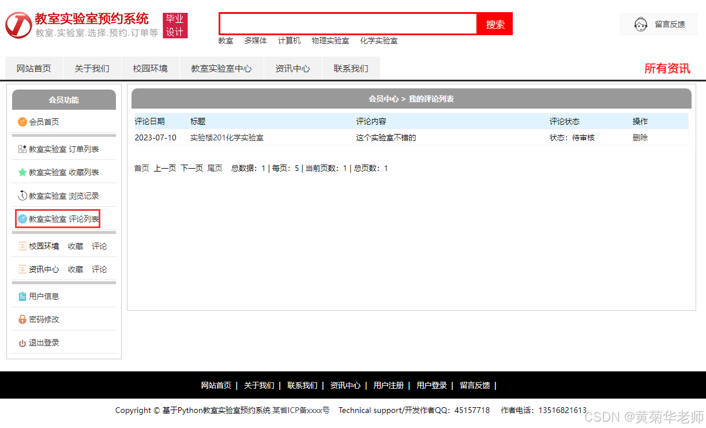Click the 尾页 pagination link
This screenshot has height=428, width=706.
point(215,168)
